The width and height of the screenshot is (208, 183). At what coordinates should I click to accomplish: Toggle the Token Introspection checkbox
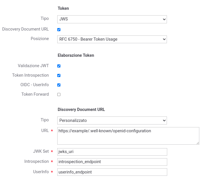[59, 76]
